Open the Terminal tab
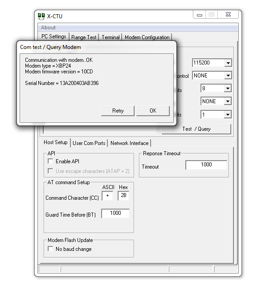 [110, 37]
